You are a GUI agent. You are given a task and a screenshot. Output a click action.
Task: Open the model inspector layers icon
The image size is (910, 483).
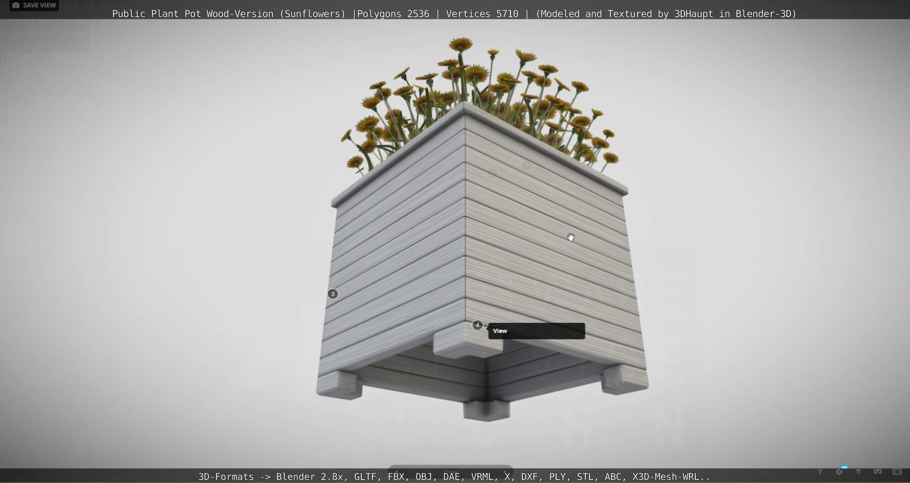[x=858, y=472]
